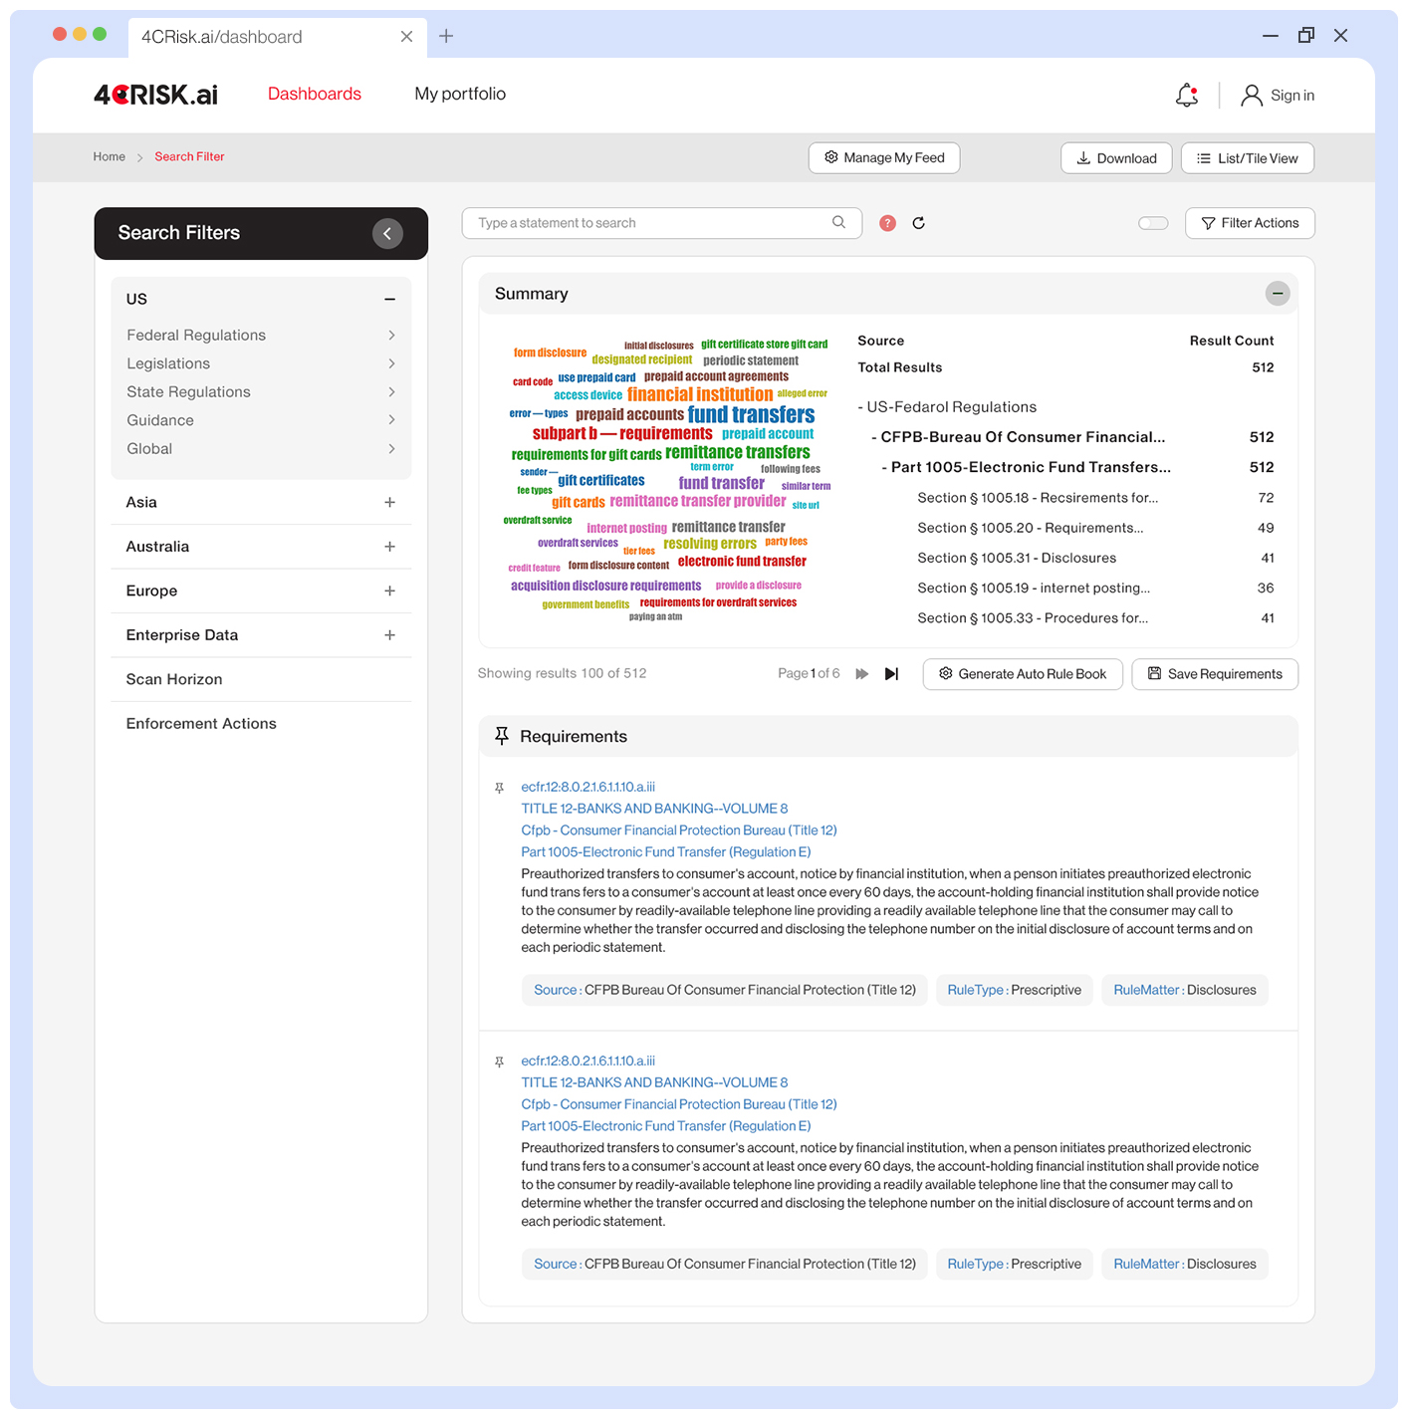
Task: Pin the second requirement entry
Action: click(x=500, y=1063)
